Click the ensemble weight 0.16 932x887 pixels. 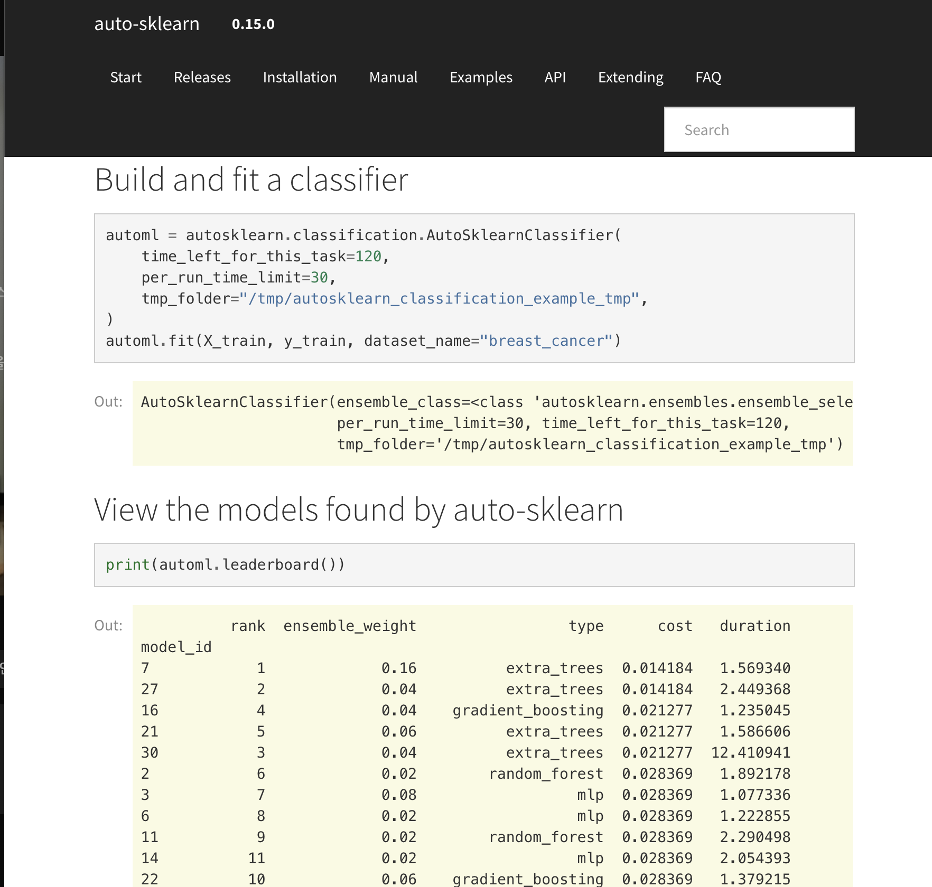[399, 668]
